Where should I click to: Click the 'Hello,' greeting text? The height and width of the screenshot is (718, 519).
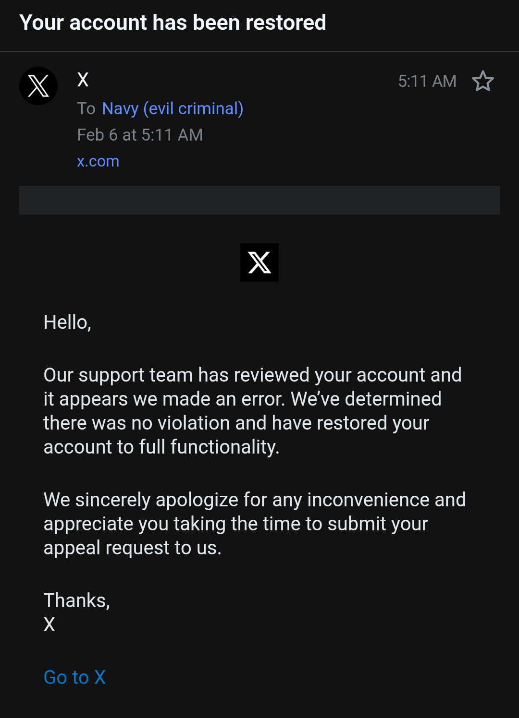(67, 322)
